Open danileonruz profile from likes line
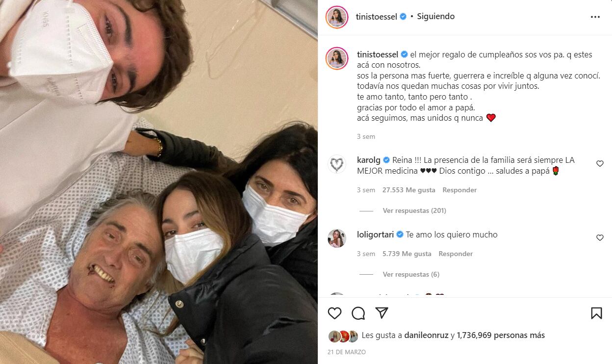The image size is (612, 364). coord(427,336)
